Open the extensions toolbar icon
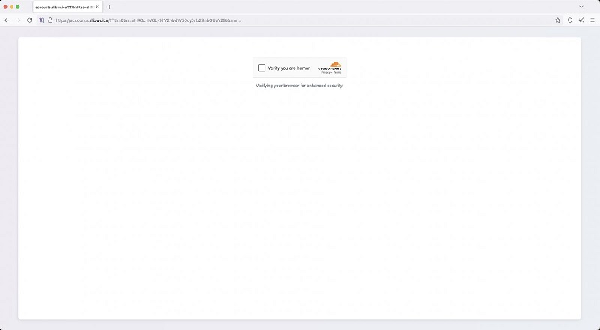The width and height of the screenshot is (600, 330). tap(580, 20)
